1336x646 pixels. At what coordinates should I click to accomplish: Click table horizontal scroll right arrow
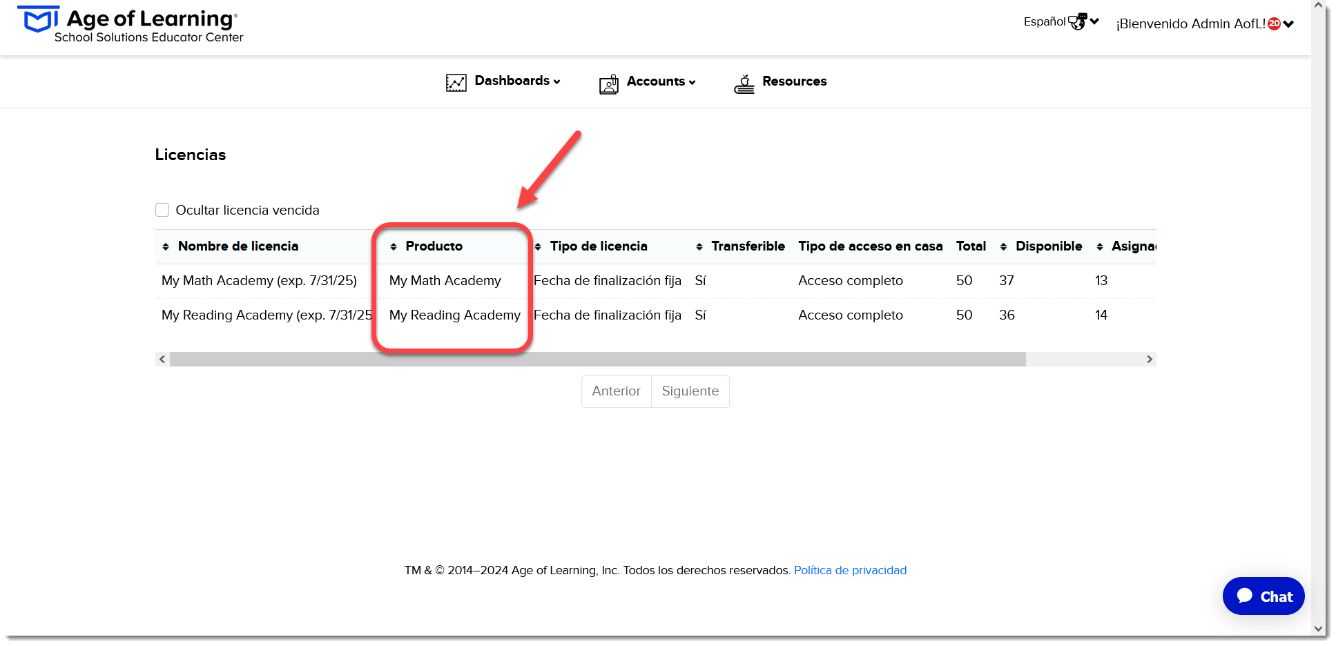pyautogui.click(x=1150, y=359)
